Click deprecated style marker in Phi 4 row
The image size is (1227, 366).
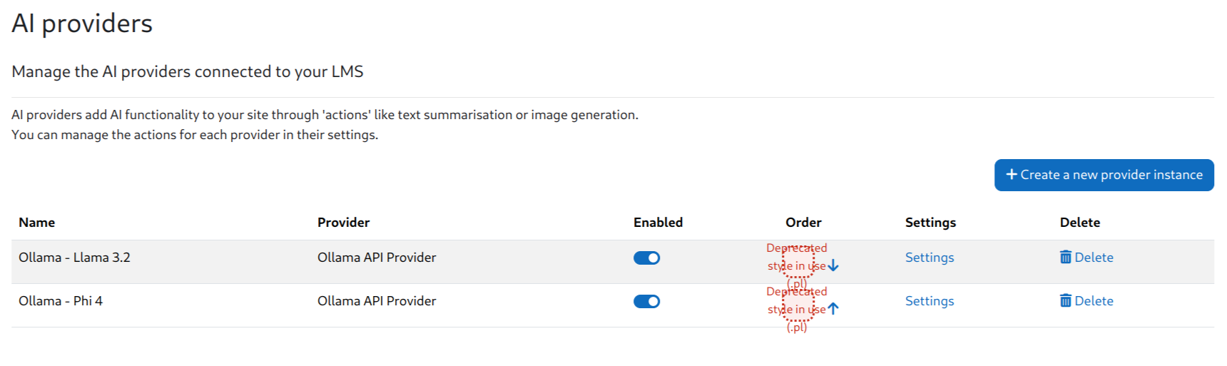(798, 305)
